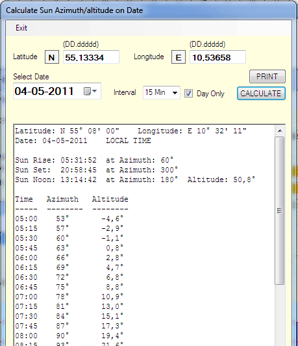Image resolution: width=298 pixels, height=346 pixels.
Task: Click the date field showing 04-05-2011
Action: pyautogui.click(x=57, y=91)
